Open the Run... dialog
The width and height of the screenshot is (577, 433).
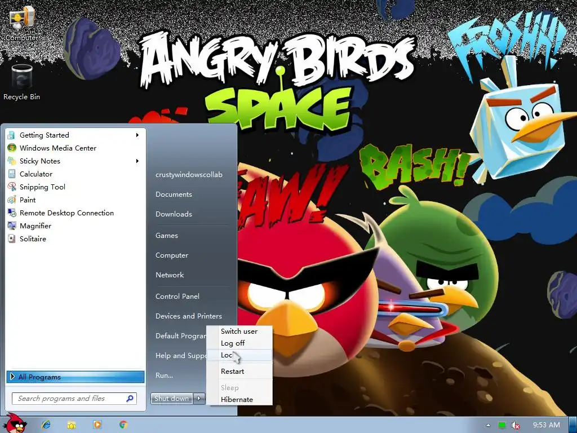coord(164,375)
